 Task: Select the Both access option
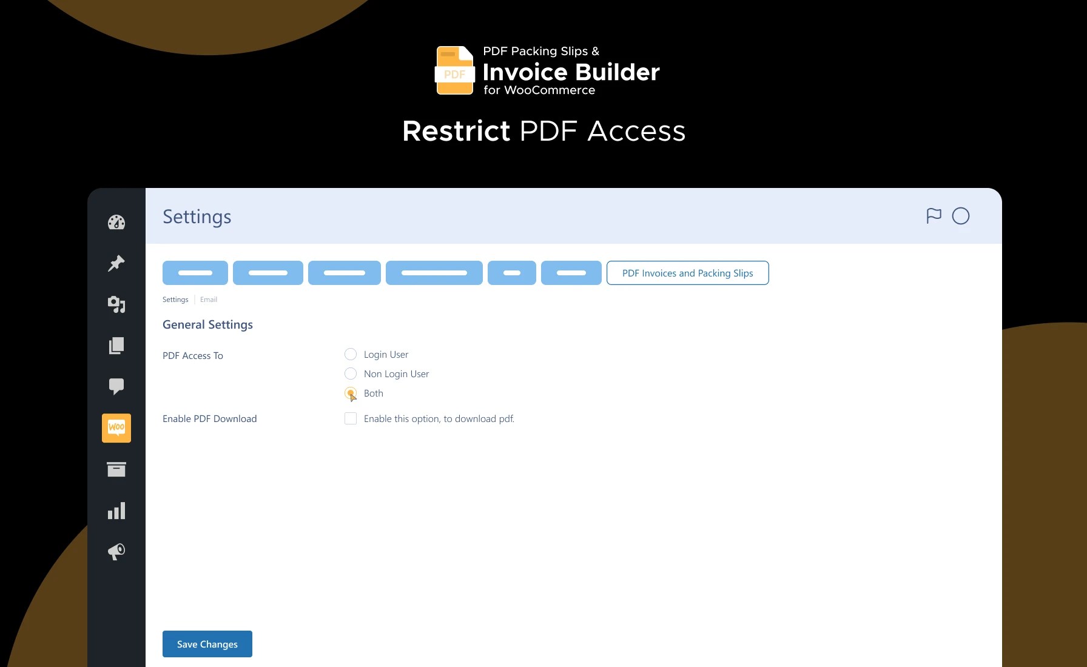tap(350, 393)
